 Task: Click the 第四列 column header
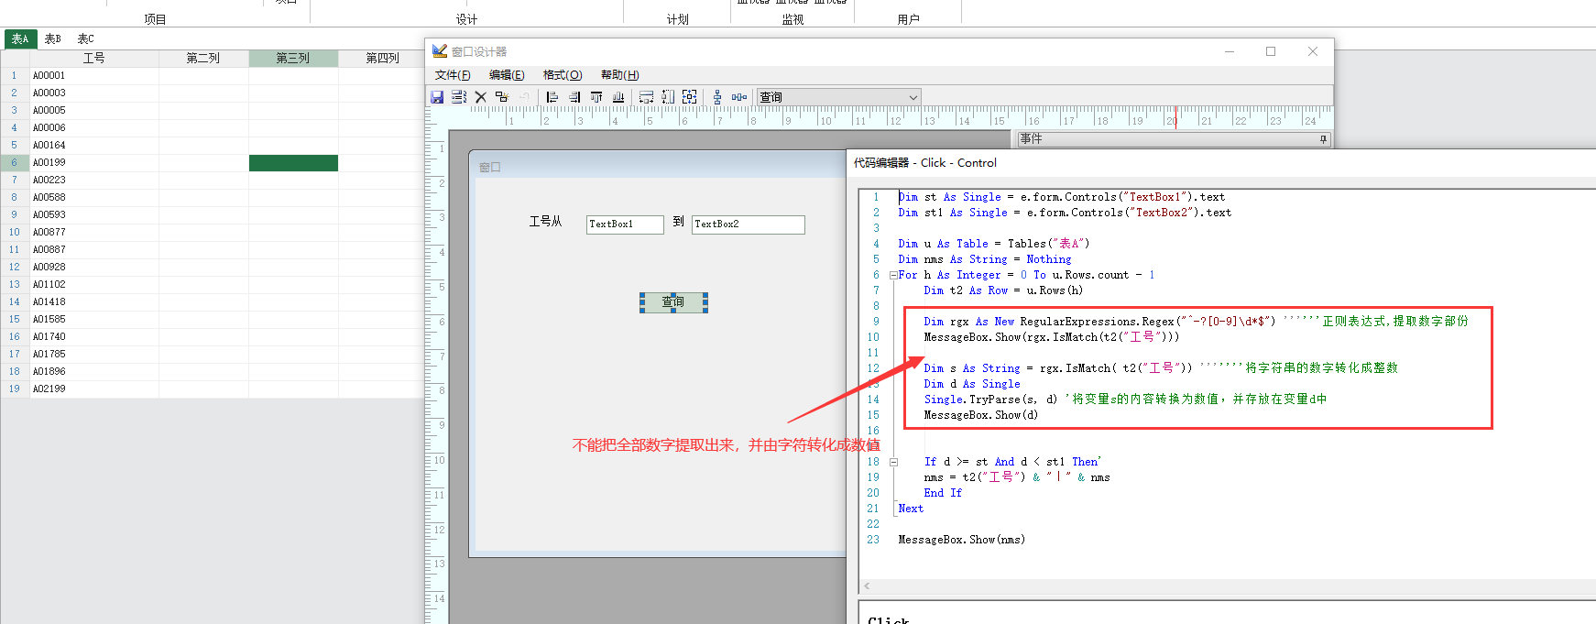[382, 58]
